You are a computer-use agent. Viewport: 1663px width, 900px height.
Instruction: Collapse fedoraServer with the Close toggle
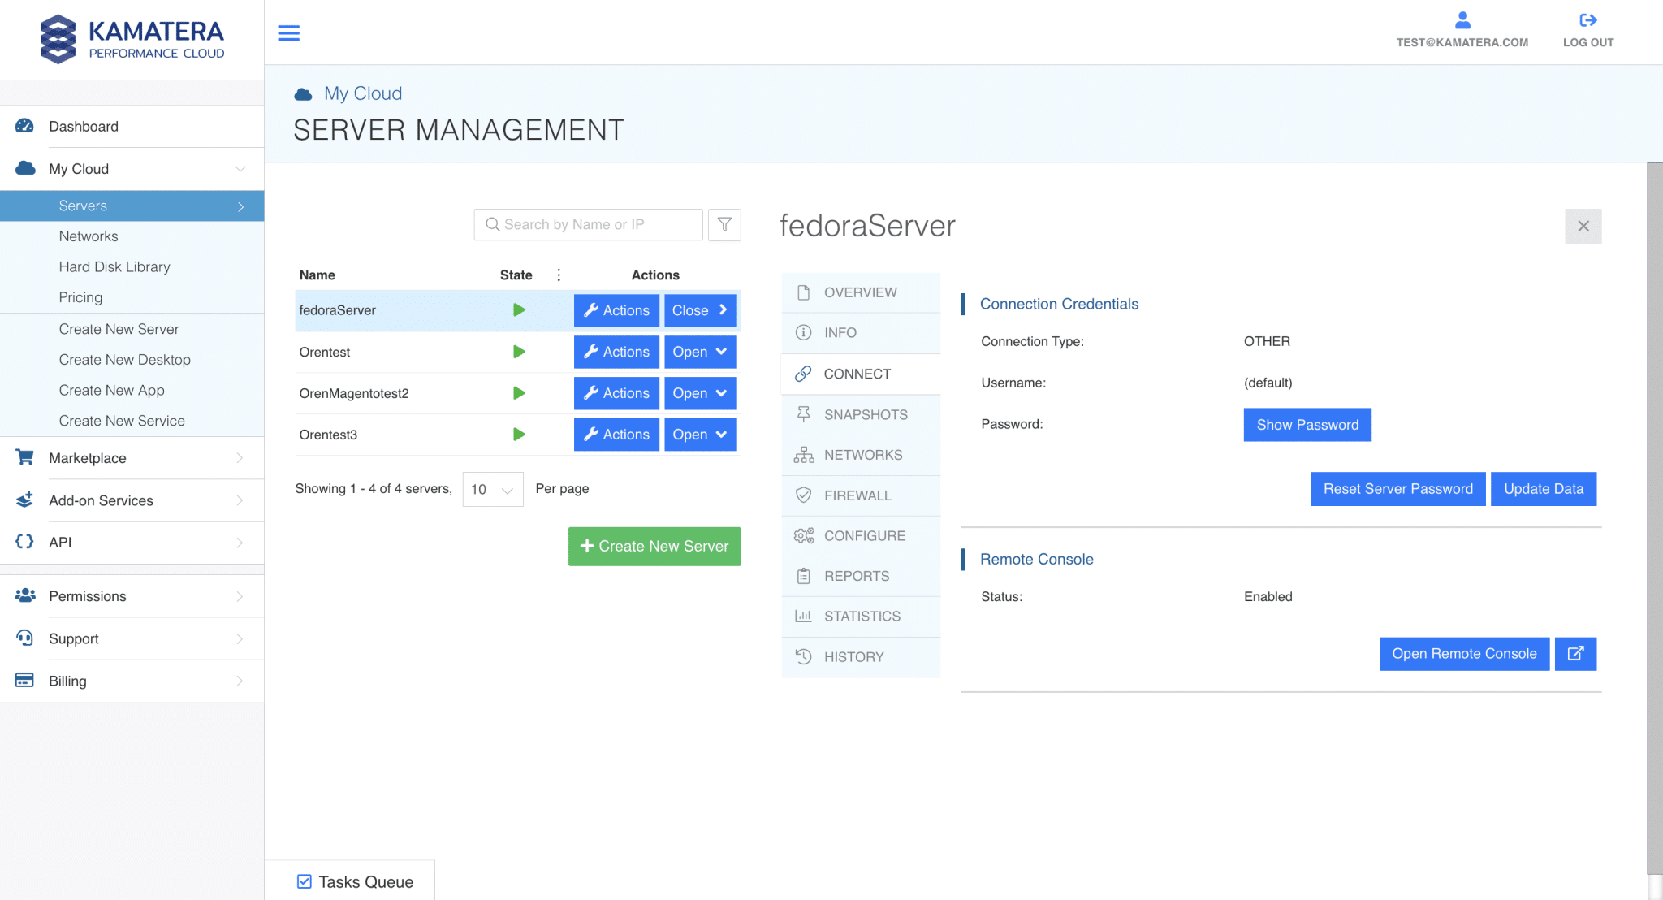coord(700,310)
